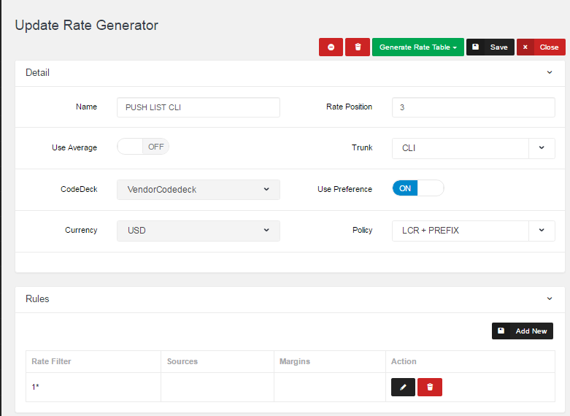Open the CodeDeck VendorCodedeck select box
This screenshot has height=416, width=570.
point(198,190)
